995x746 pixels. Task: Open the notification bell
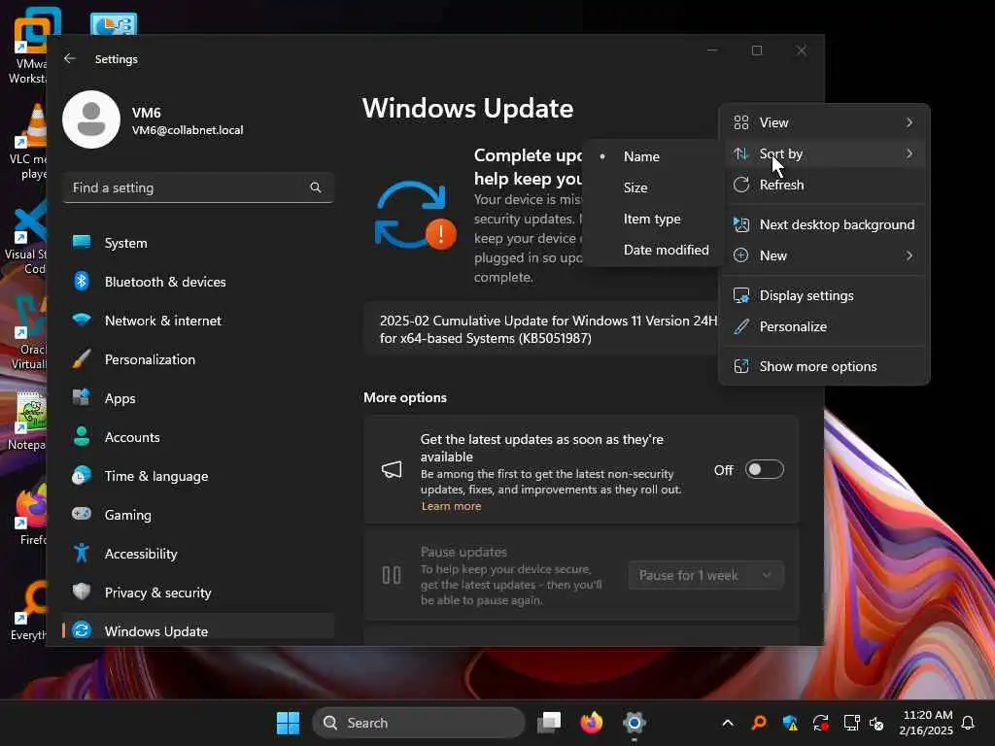(968, 723)
